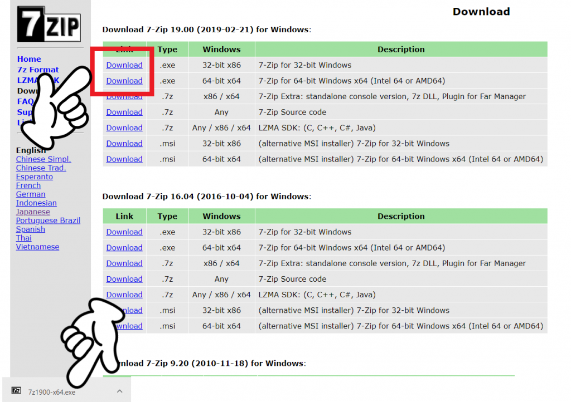Click '7-Zip for 32-bit Windows' in the 16.04 table

[x=305, y=232]
